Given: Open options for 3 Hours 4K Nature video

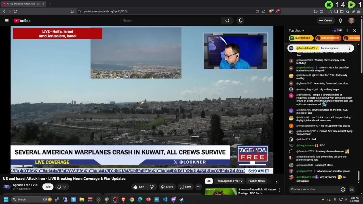Looking at the screenshot, I should [x=279, y=190].
